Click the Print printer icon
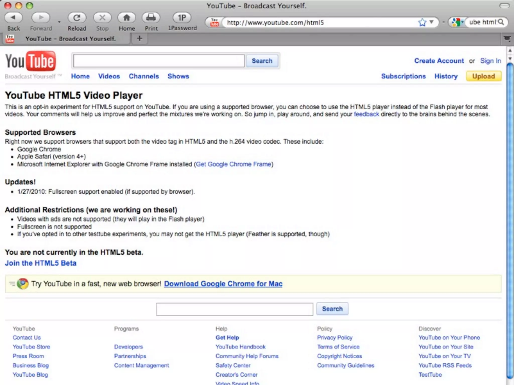514x385 pixels. point(151,18)
